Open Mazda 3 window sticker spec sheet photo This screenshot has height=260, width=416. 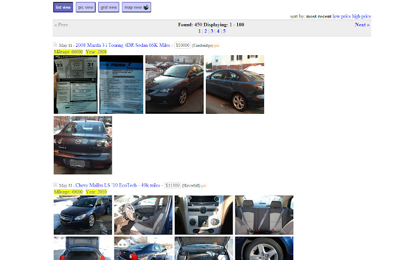click(122, 84)
